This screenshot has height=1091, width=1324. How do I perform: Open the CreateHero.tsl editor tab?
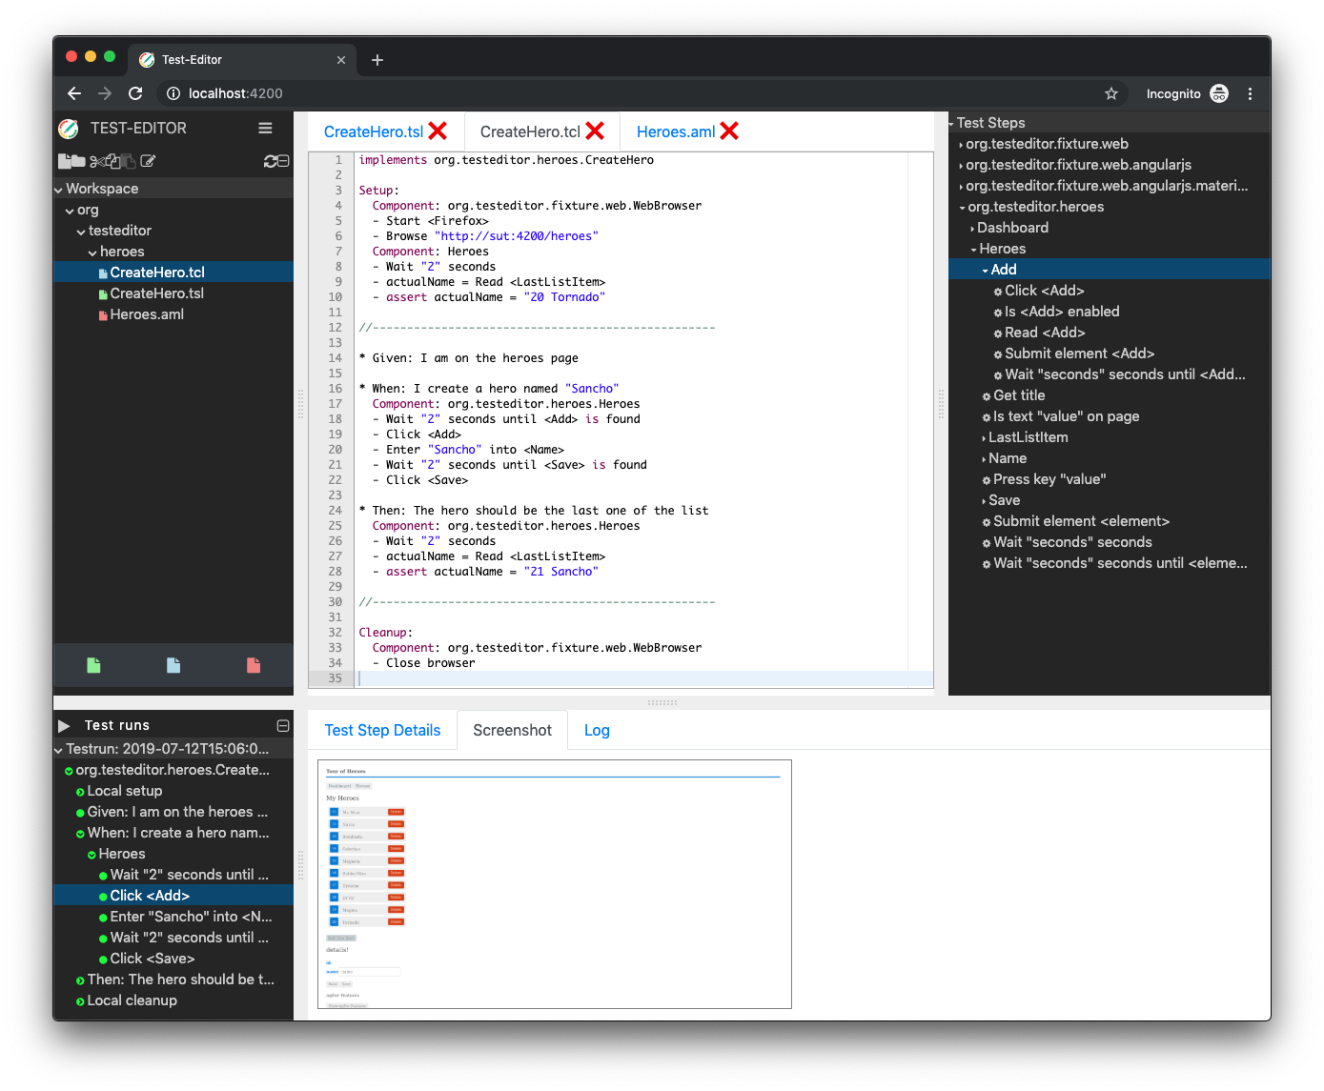(x=373, y=131)
